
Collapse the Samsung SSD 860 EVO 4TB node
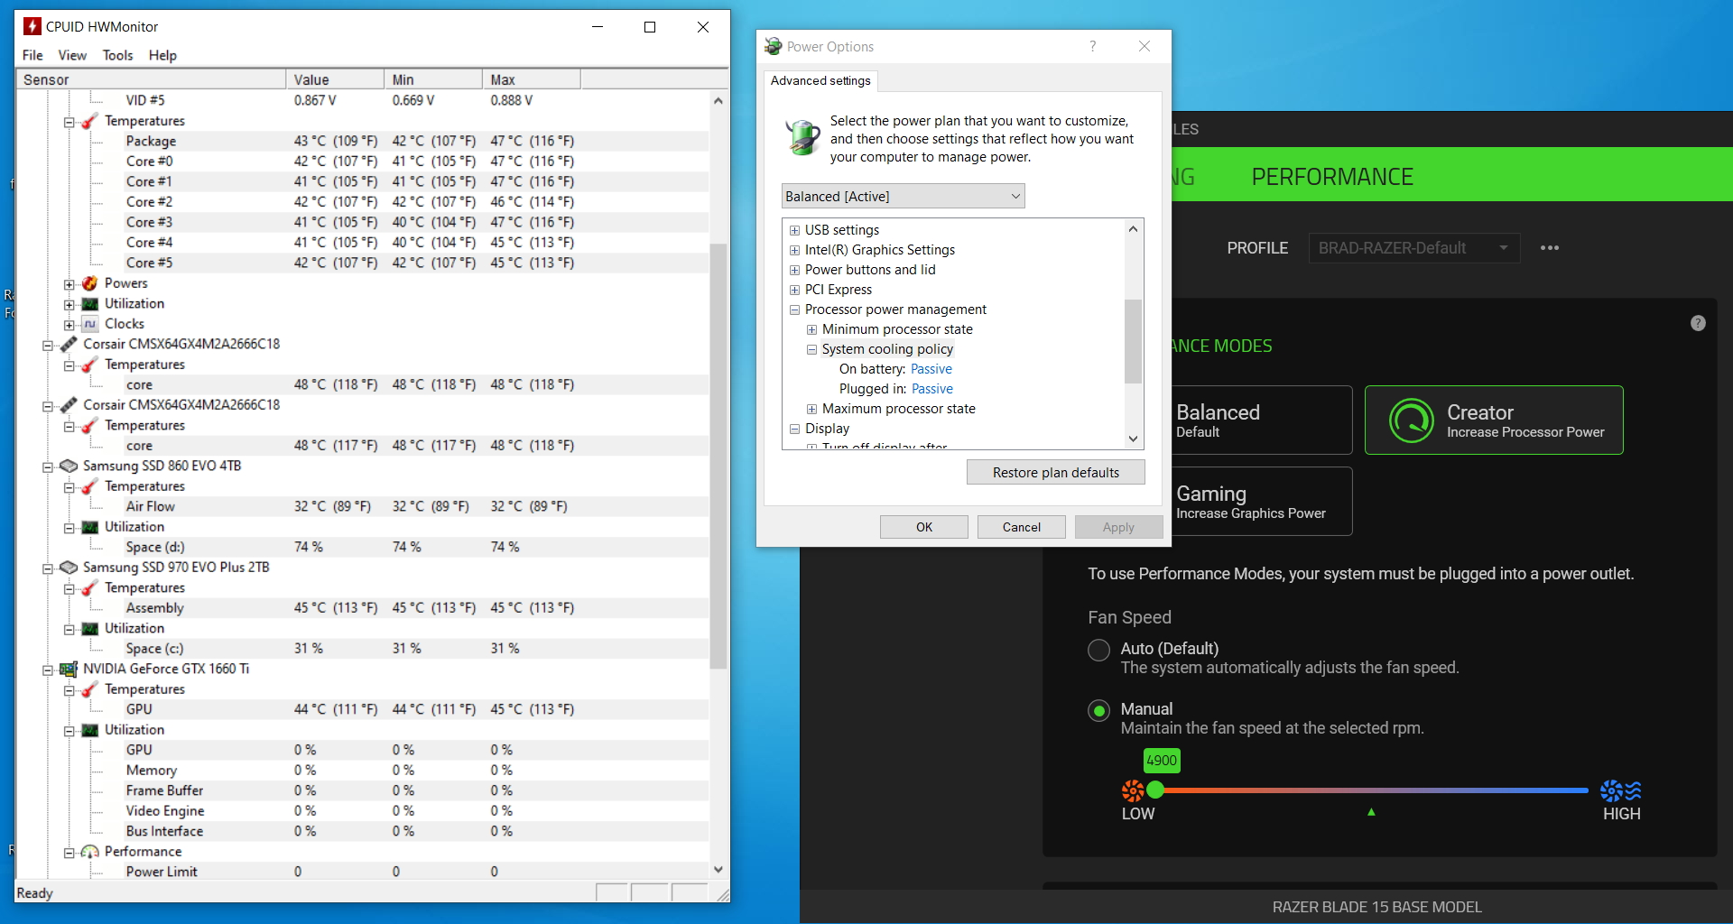click(x=48, y=467)
